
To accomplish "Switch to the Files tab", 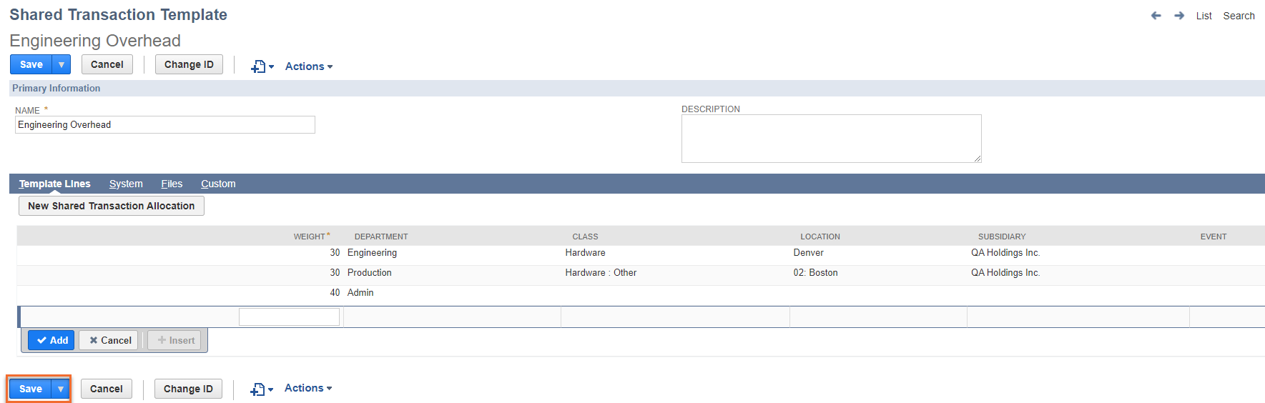I will [172, 184].
